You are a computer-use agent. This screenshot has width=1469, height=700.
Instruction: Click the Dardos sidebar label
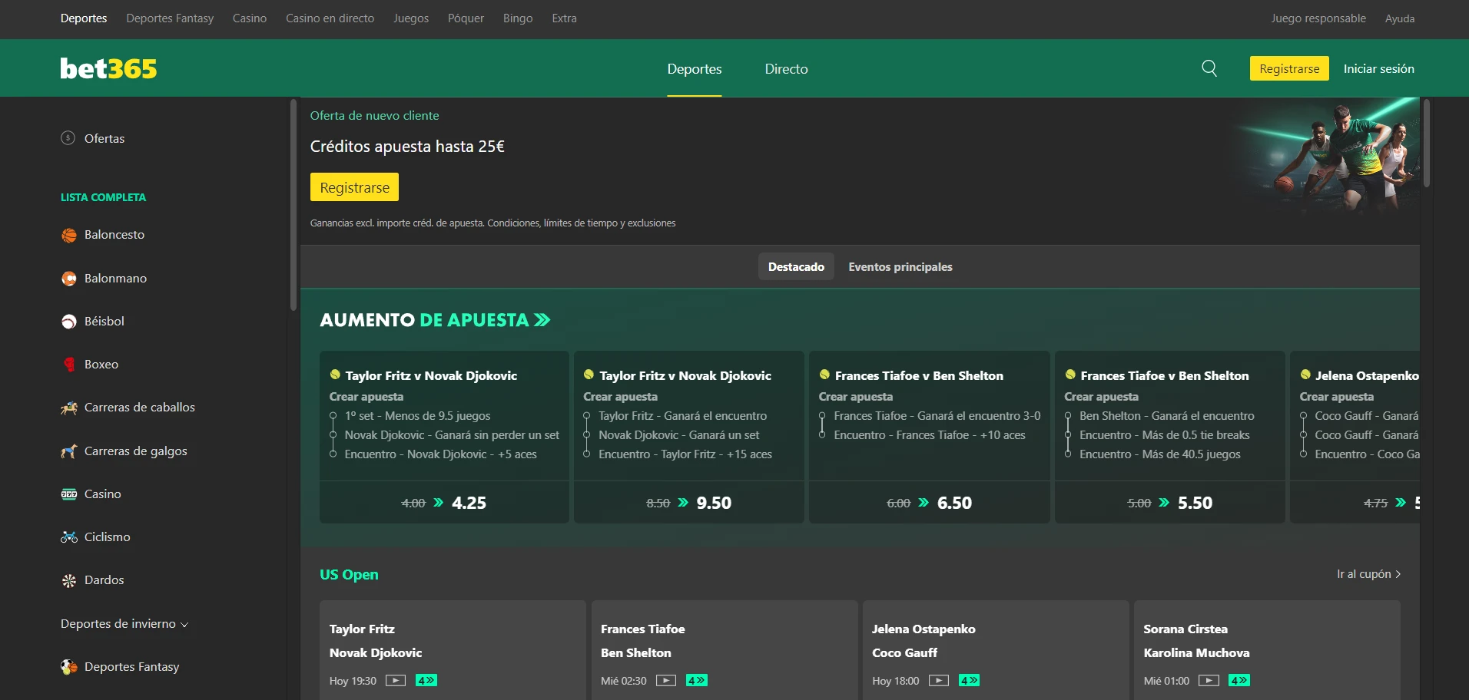click(104, 580)
